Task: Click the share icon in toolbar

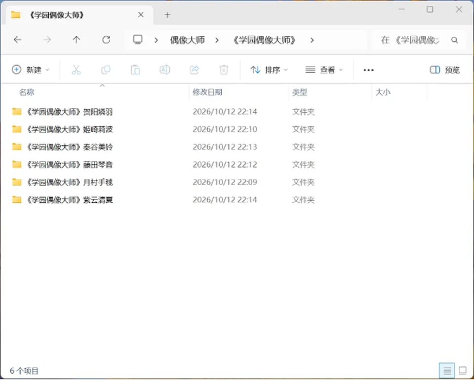Action: [x=194, y=70]
